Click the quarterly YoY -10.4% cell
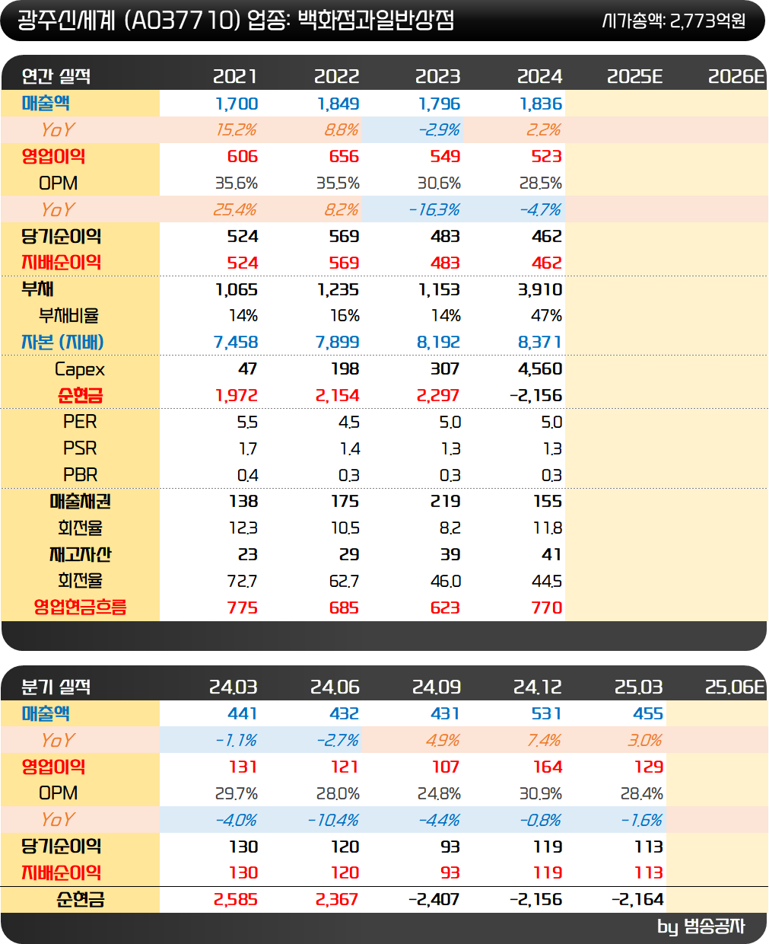 pyautogui.click(x=333, y=820)
